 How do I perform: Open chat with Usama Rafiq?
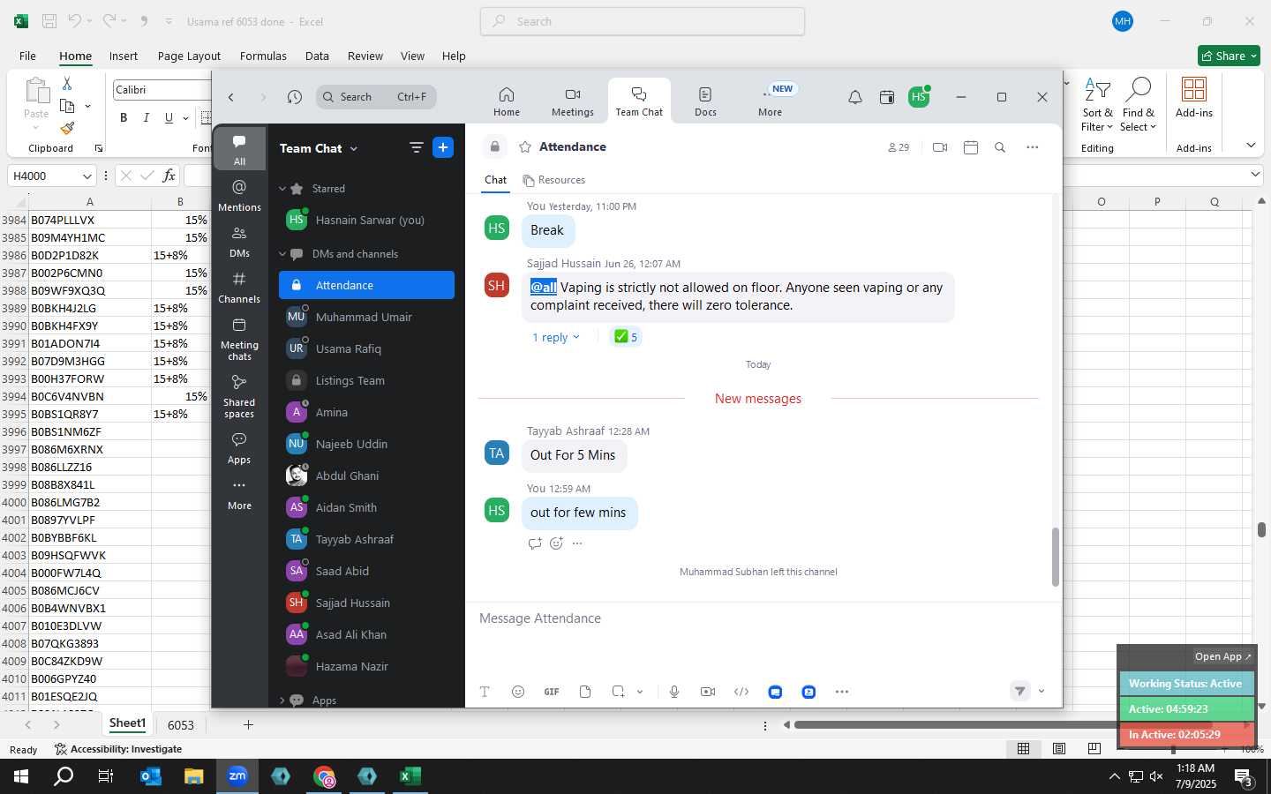coord(366,348)
